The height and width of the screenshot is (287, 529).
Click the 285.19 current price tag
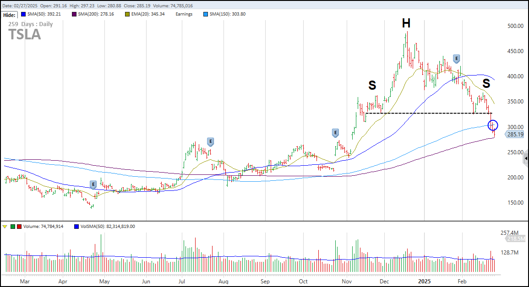click(515, 135)
